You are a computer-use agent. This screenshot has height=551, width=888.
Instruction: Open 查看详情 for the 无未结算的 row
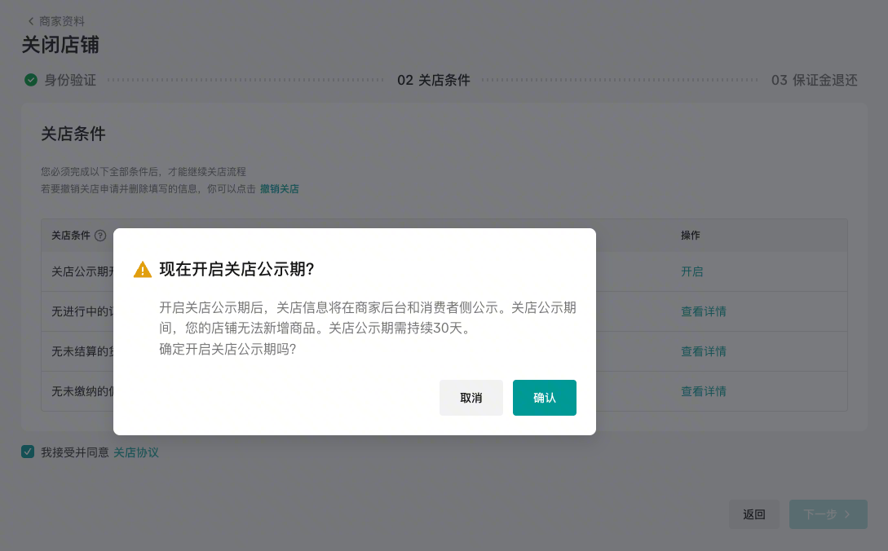(703, 351)
